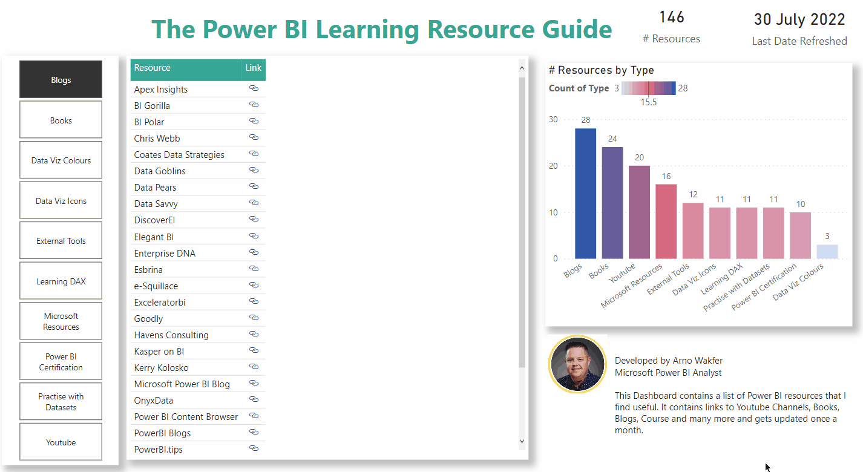Click the PowerBI.tips link icon
The image size is (863, 472).
coord(254,449)
